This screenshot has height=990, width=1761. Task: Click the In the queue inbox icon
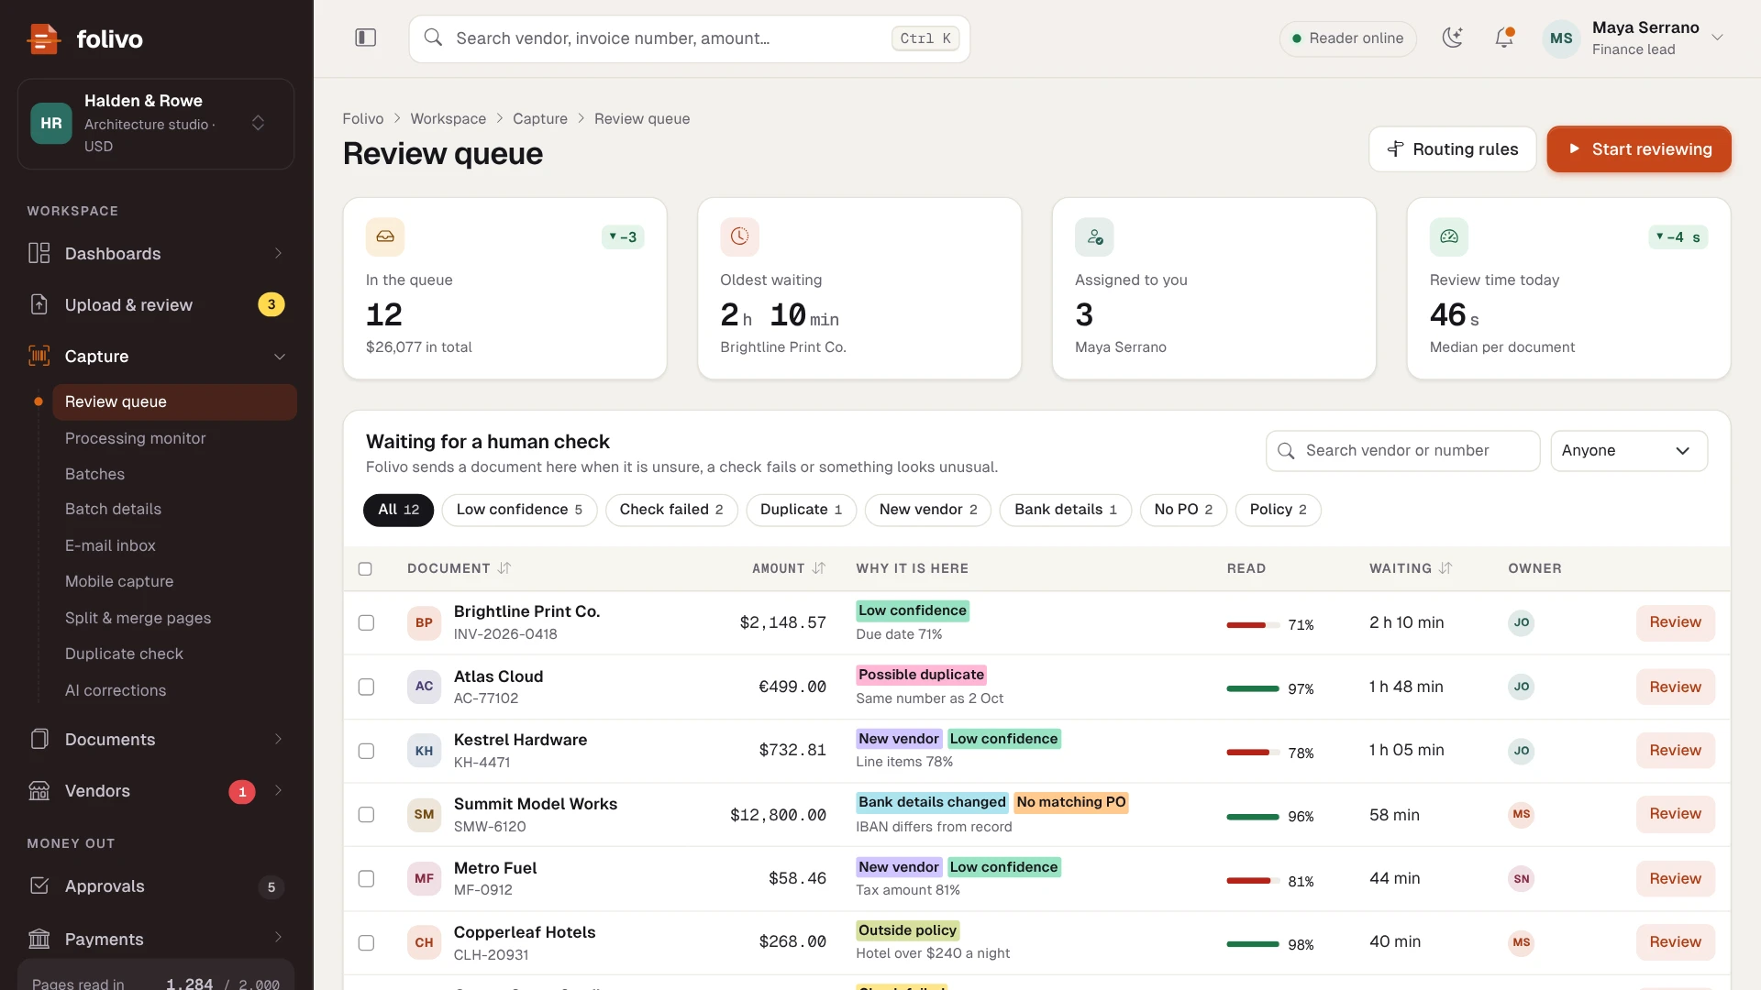(x=385, y=236)
